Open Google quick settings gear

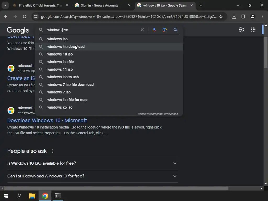241,30
